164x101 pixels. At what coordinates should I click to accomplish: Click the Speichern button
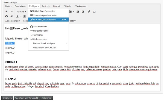pyautogui.click(x=7, y=98)
